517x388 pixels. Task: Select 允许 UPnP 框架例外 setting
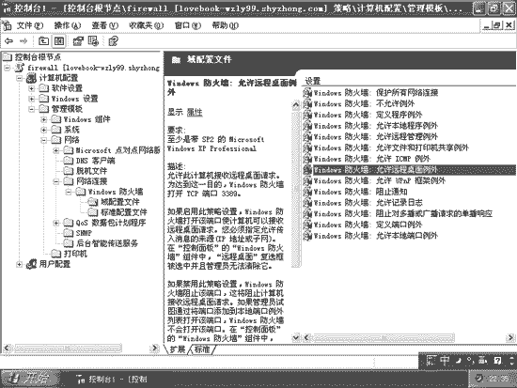tap(379, 180)
